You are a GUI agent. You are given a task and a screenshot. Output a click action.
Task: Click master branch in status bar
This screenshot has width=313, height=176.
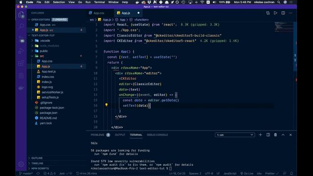tap(26, 174)
